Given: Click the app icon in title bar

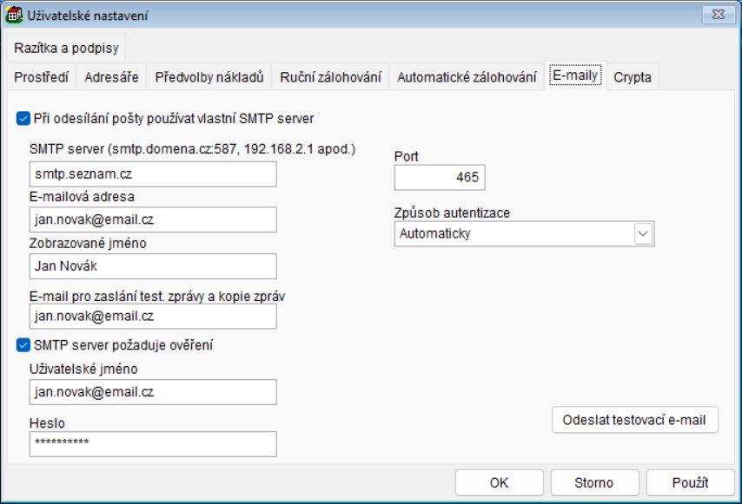Looking at the screenshot, I should 15,15.
